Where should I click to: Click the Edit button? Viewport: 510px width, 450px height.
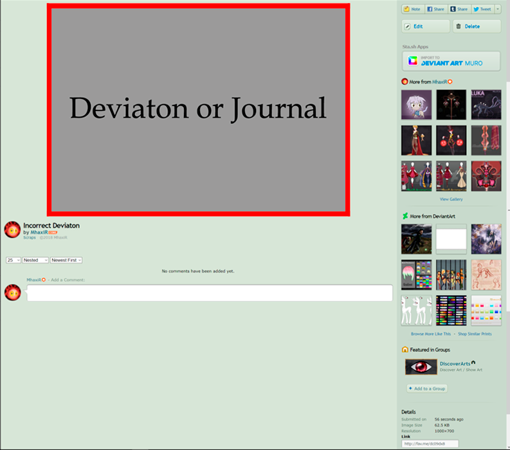click(426, 26)
